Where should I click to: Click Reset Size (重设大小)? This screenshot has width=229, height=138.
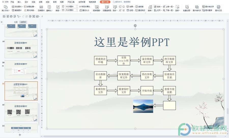click(x=84, y=10)
